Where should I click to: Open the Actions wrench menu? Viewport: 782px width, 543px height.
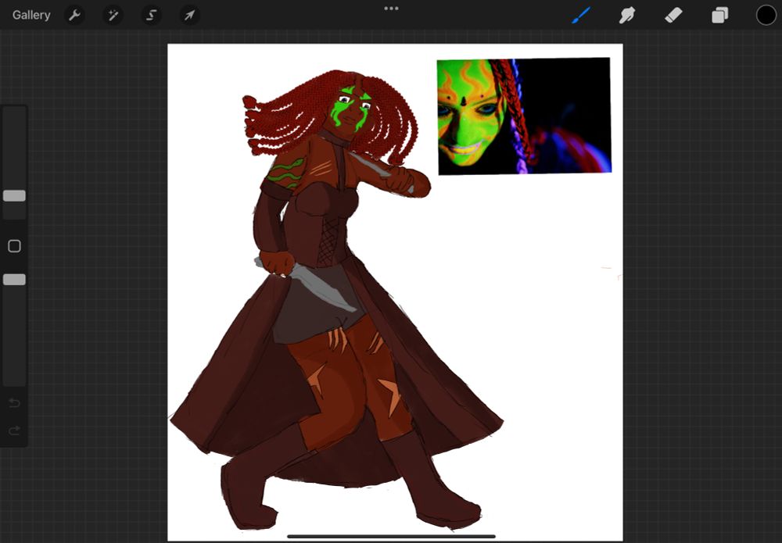click(75, 14)
